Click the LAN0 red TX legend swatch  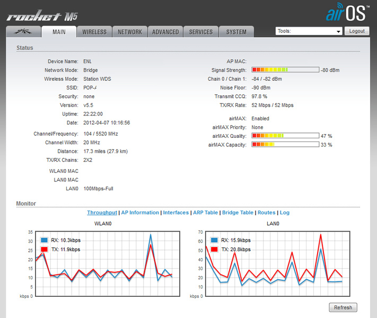[214, 249]
